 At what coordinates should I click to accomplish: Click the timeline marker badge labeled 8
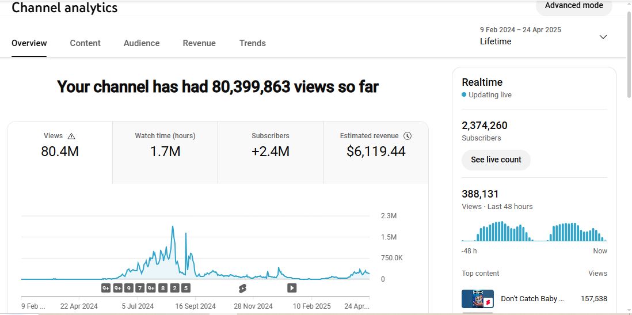click(x=163, y=288)
